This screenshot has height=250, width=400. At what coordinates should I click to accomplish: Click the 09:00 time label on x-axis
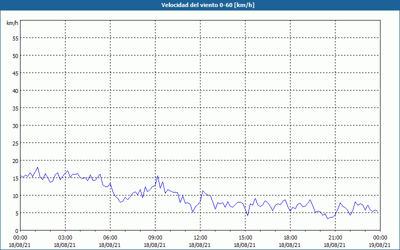point(155,238)
